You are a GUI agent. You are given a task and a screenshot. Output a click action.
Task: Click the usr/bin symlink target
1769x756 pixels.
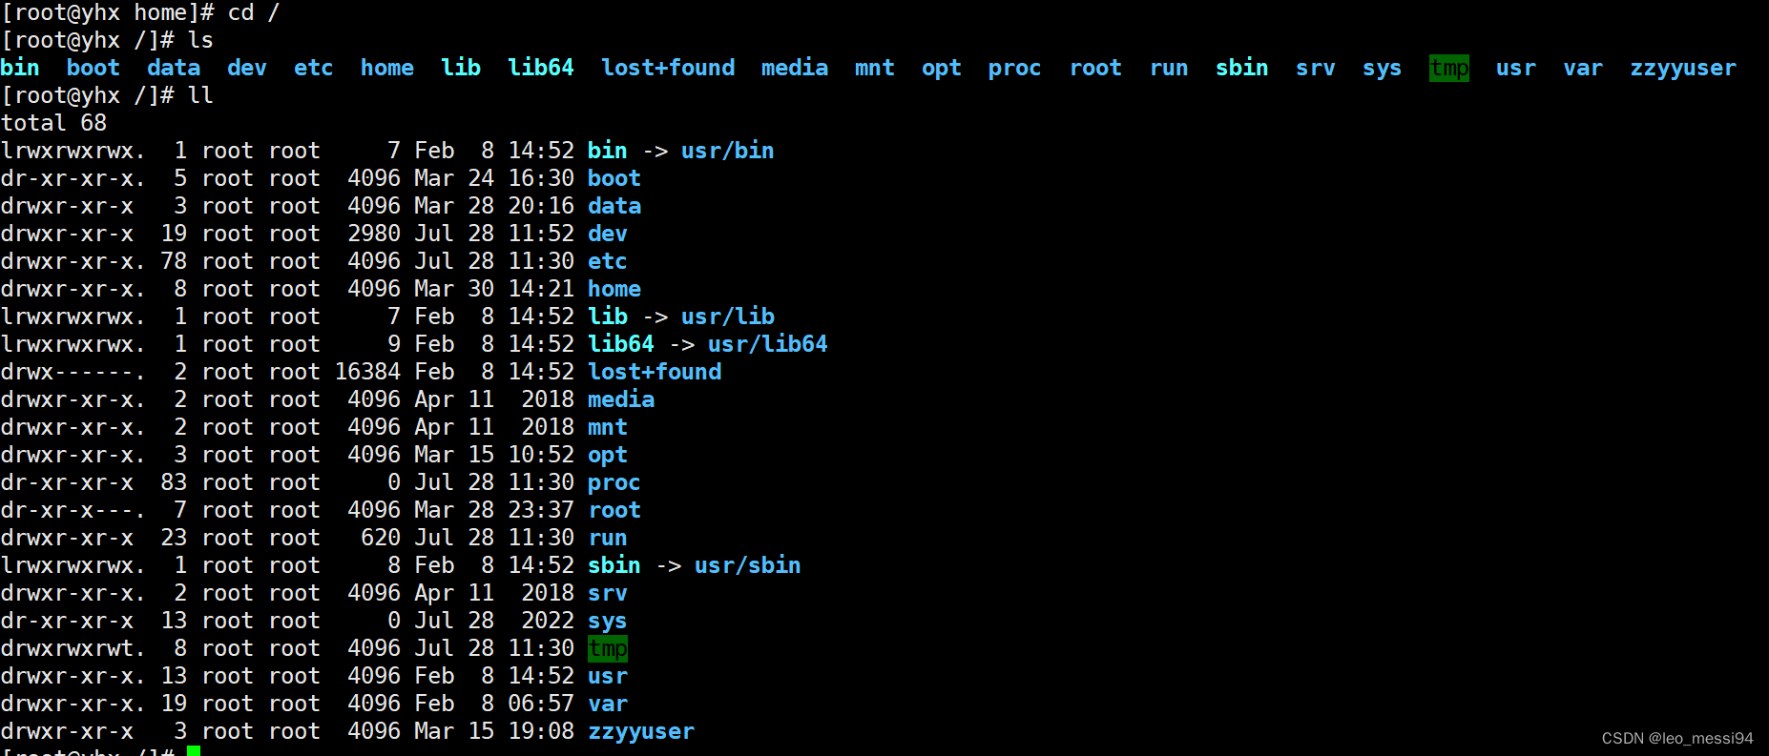[x=727, y=151]
